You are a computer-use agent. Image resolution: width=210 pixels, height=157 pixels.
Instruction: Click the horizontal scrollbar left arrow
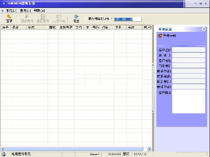3,149
